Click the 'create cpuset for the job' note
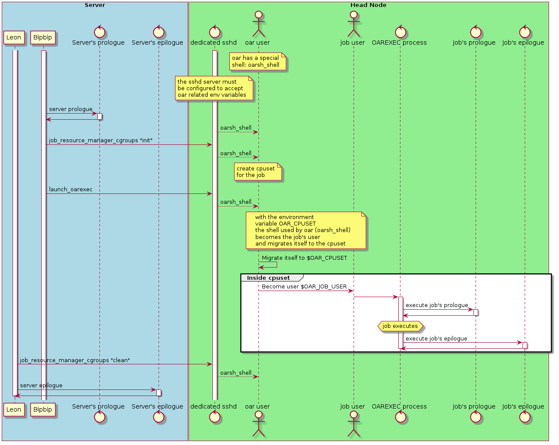This screenshot has width=559, height=445. (258, 172)
